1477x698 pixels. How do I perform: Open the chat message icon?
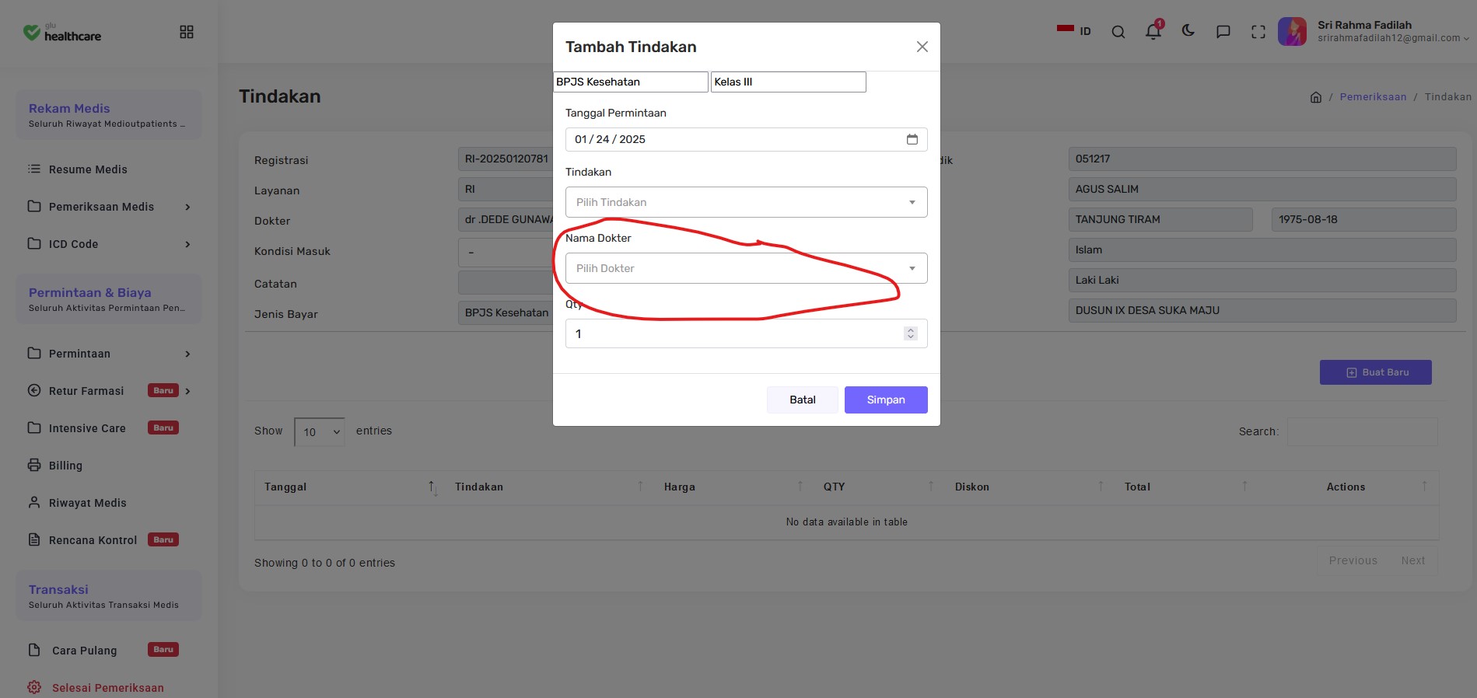click(x=1223, y=32)
